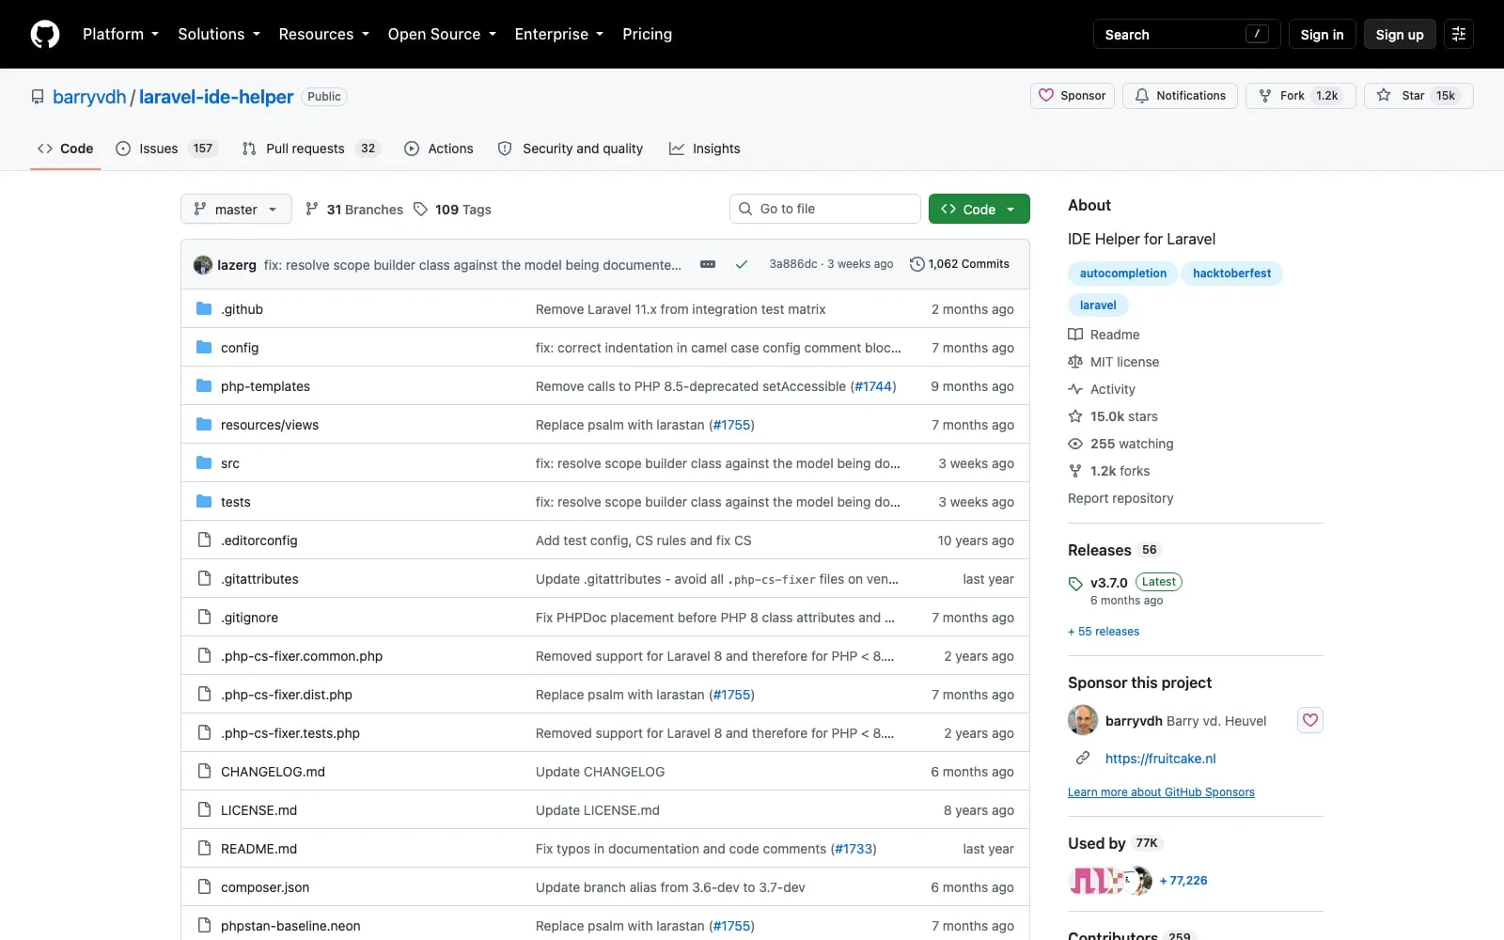Click the tag icon beside v3.7.0 release
1504x940 pixels.
click(1075, 584)
